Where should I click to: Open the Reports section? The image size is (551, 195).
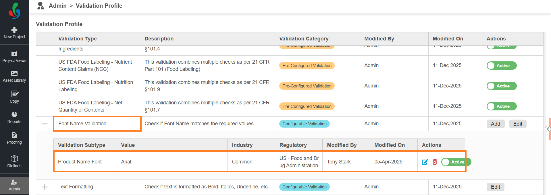click(x=14, y=118)
